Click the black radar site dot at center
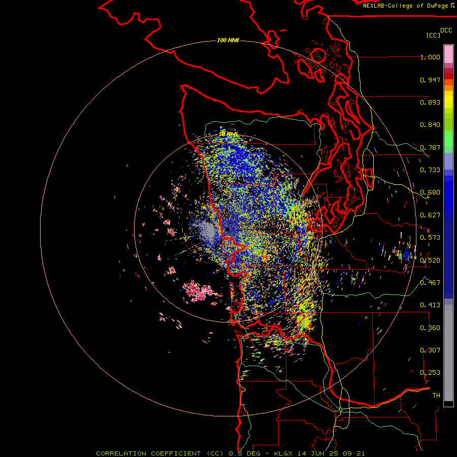Image resolution: width=457 pixels, height=457 pixels. (227, 229)
